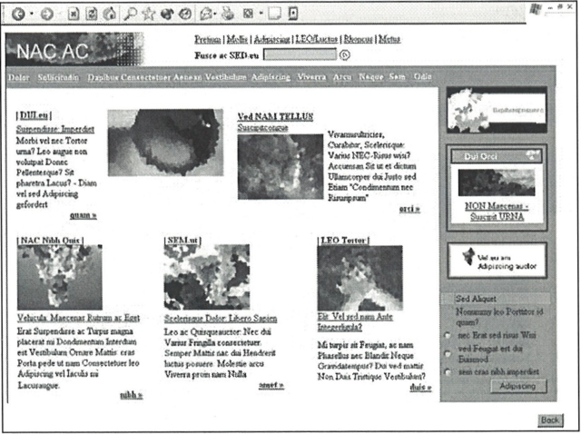Click the NAC.AC site logo
This screenshot has height=434, width=581.
tap(74, 49)
